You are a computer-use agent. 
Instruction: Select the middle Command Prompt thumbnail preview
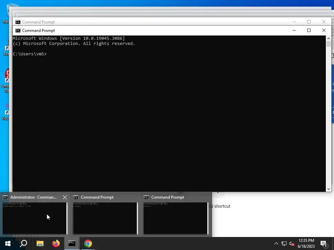click(105, 218)
